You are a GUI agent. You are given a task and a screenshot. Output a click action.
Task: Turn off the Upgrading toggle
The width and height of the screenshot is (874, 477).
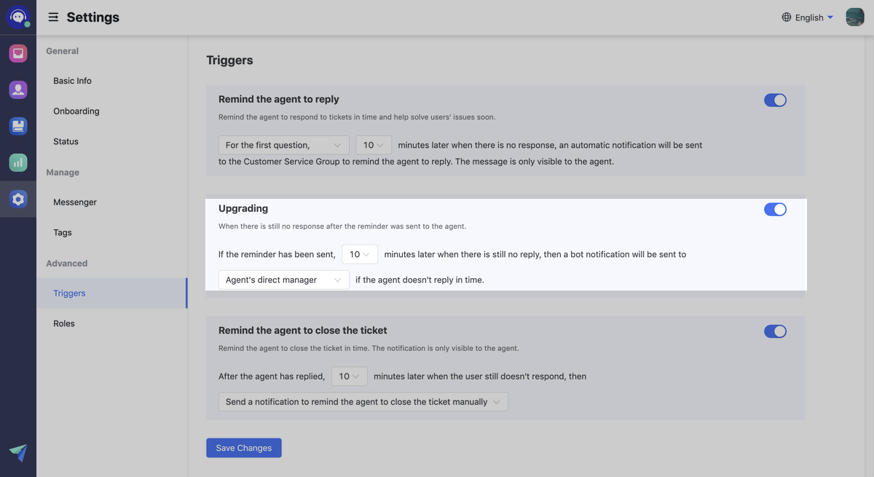[x=775, y=210]
